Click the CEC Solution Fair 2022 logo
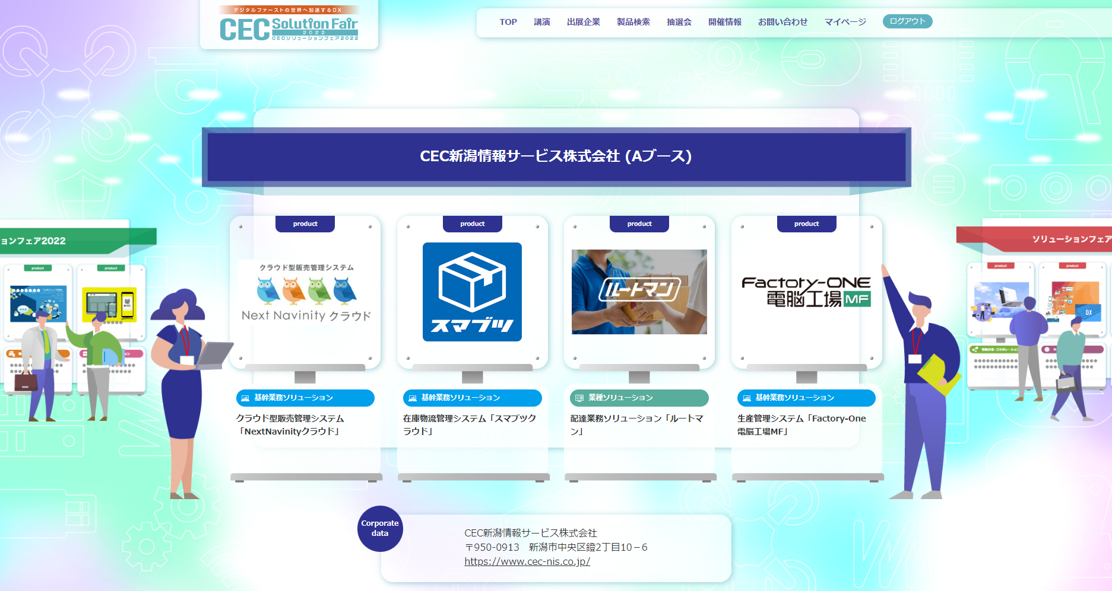Viewport: 1112px width, 591px height. [x=289, y=24]
